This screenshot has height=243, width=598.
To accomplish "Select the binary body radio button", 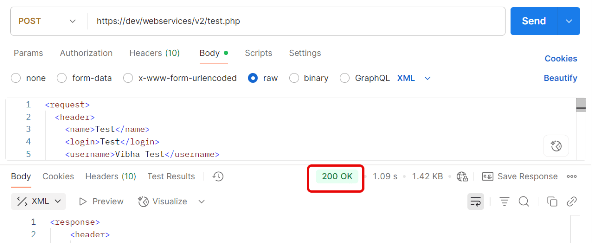I will pos(294,78).
